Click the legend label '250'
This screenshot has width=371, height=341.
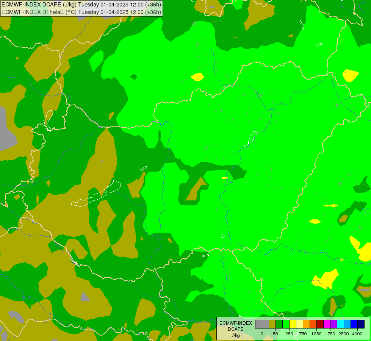tap(289, 334)
